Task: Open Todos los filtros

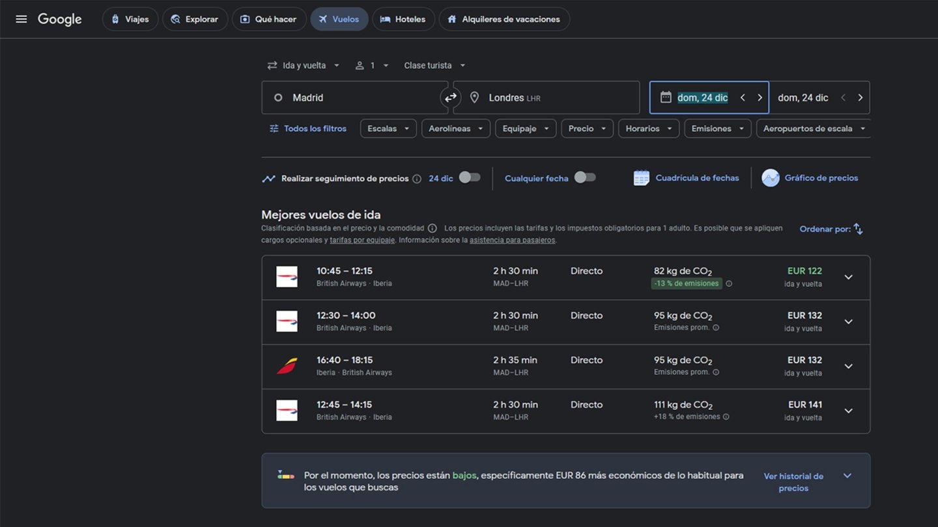Action: pyautogui.click(x=308, y=128)
